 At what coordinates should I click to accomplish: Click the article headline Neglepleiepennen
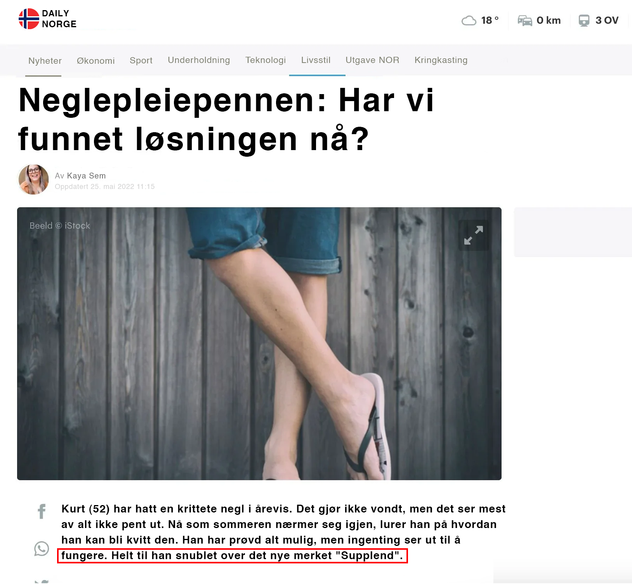pyautogui.click(x=226, y=119)
